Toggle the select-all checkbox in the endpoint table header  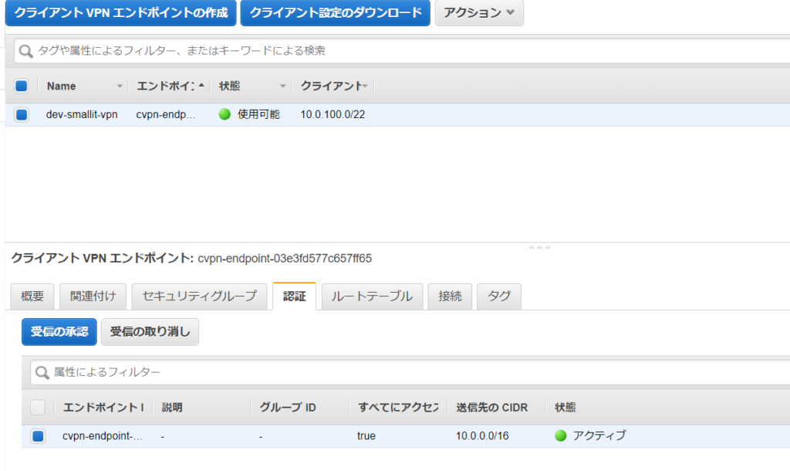(22, 85)
